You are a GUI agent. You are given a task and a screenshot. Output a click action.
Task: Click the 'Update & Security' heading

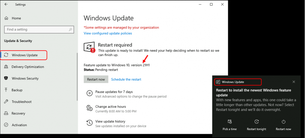(18, 41)
